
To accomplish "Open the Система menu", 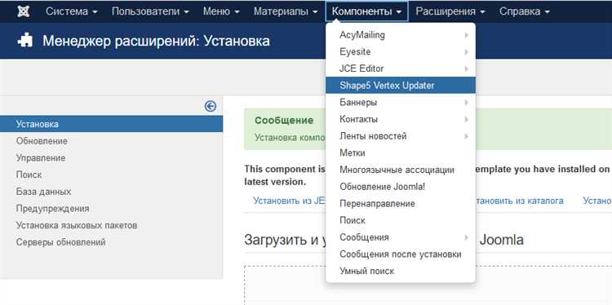I will coord(72,11).
